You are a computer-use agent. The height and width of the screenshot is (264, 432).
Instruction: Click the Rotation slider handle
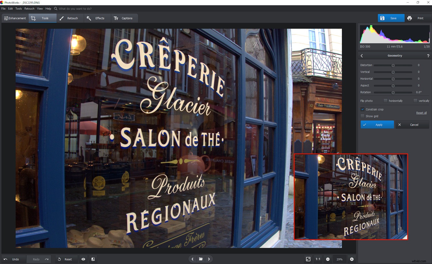coord(393,92)
